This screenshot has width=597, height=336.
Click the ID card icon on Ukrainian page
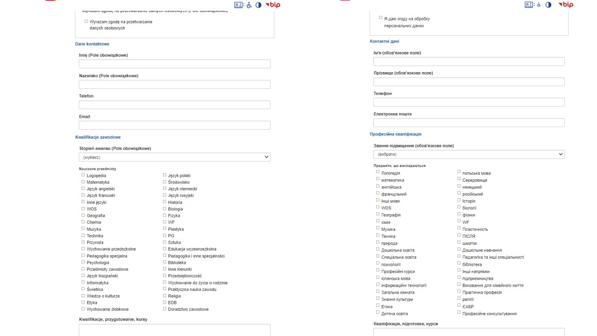tap(530, 5)
